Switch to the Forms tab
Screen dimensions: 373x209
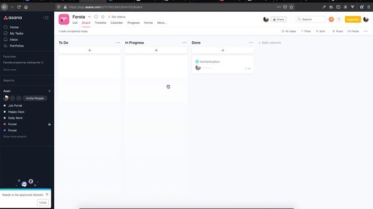click(149, 23)
